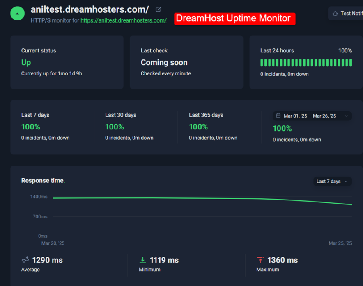363x286 pixels.
Task: Click the 'Mar 20, '25' x-axis label
Action: click(53, 243)
